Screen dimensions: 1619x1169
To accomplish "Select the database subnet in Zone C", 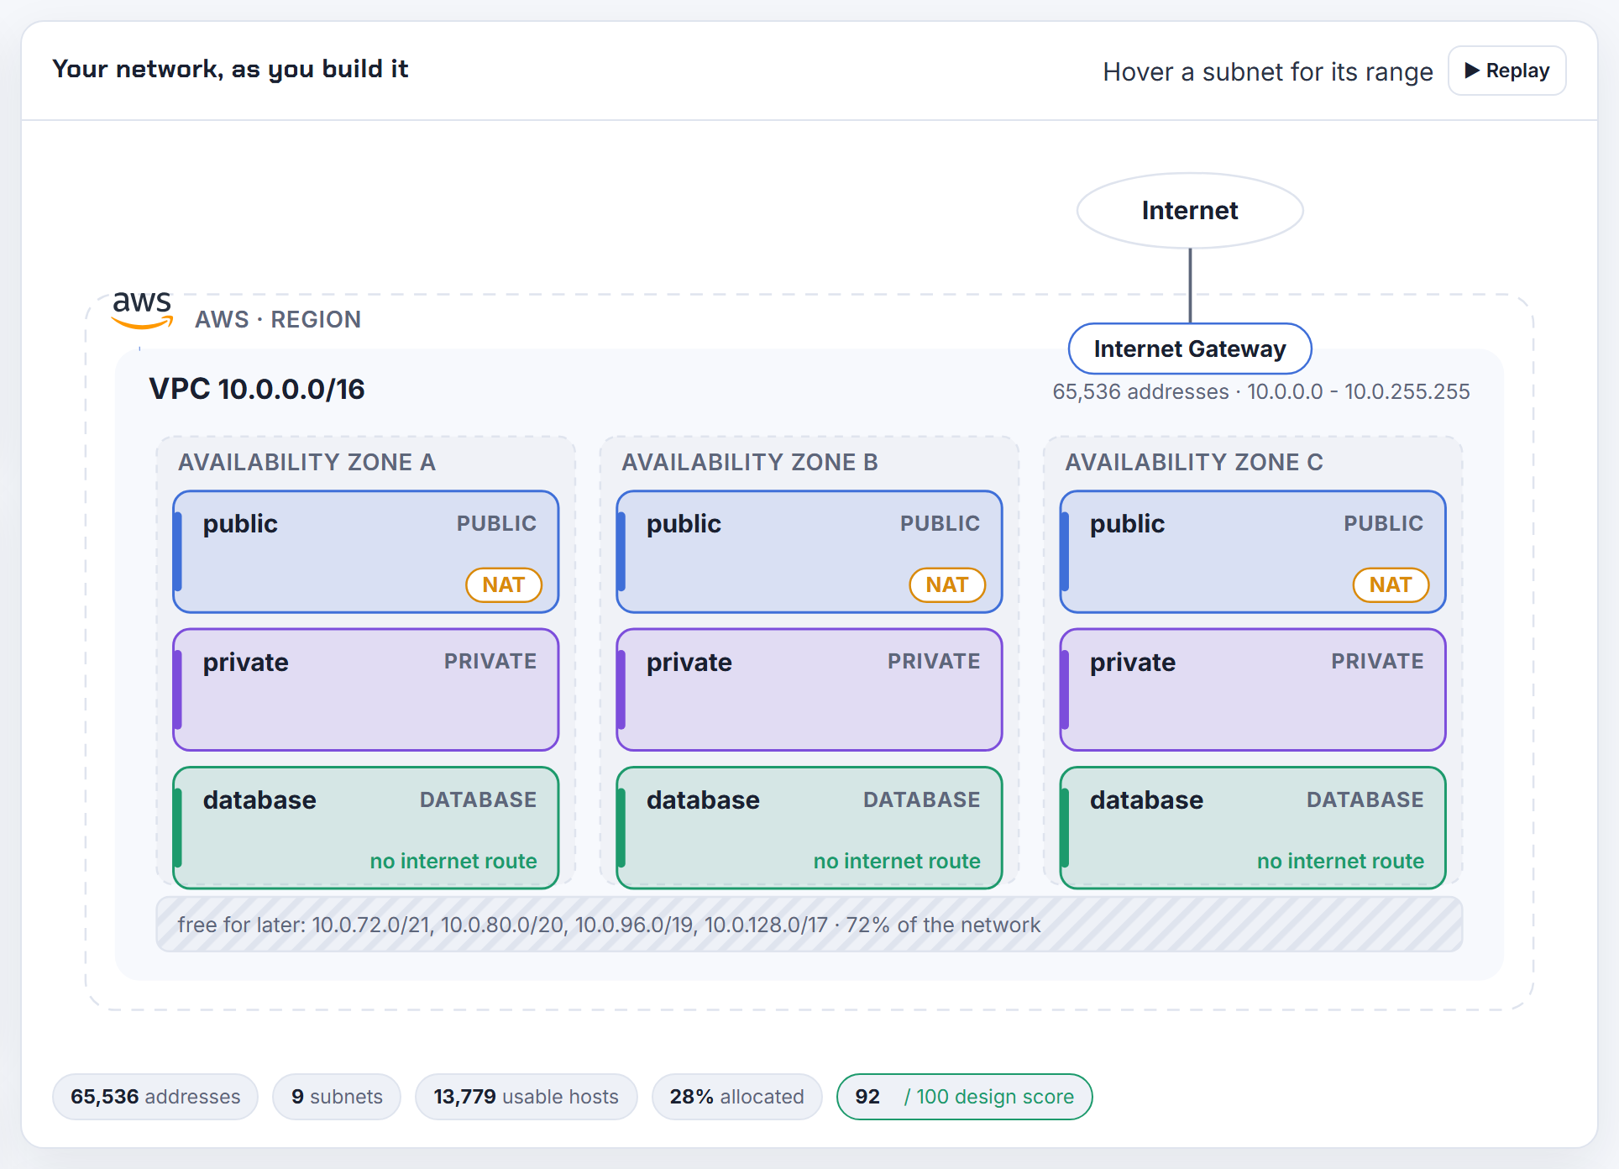I will tap(1253, 828).
